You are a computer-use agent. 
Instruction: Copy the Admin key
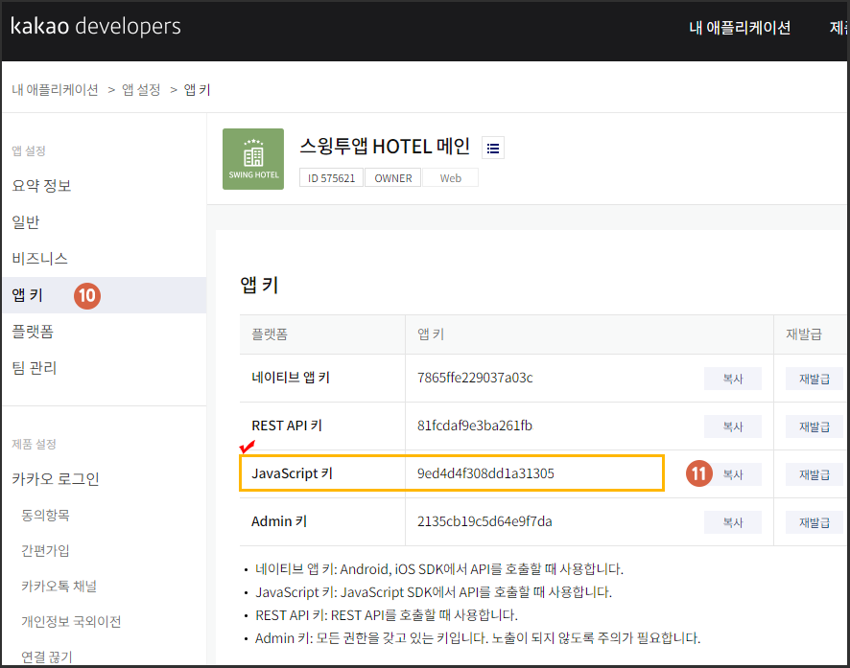click(x=732, y=522)
